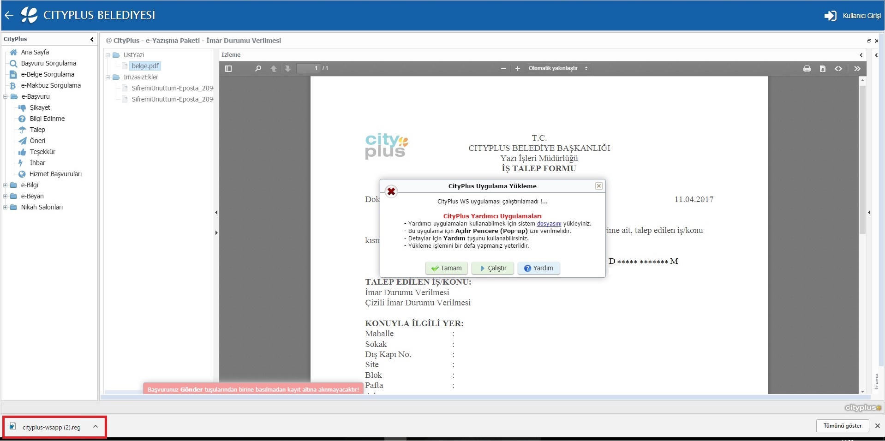This screenshot has width=885, height=441.
Task: Collapse the ImzasizEkler folder
Action: click(108, 77)
